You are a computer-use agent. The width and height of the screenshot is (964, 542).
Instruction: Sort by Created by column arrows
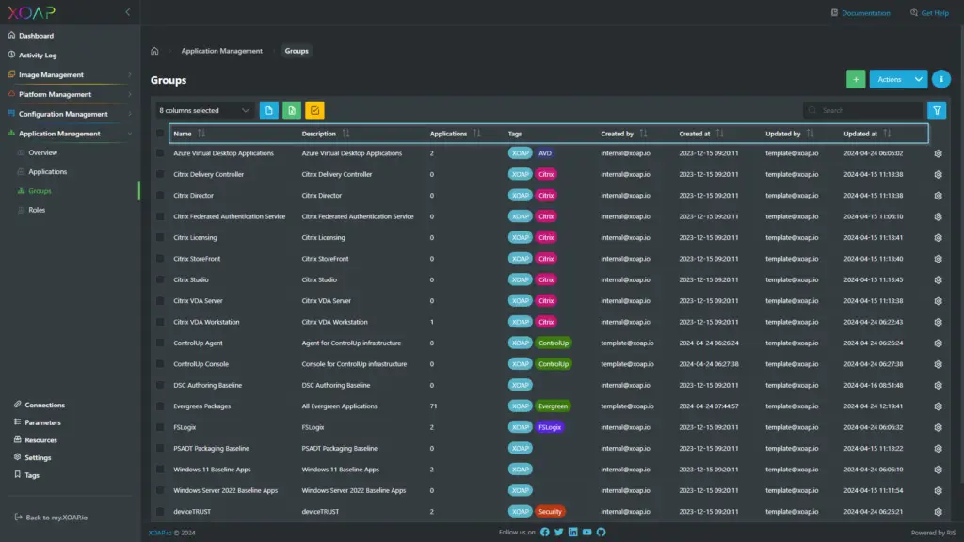(x=643, y=134)
